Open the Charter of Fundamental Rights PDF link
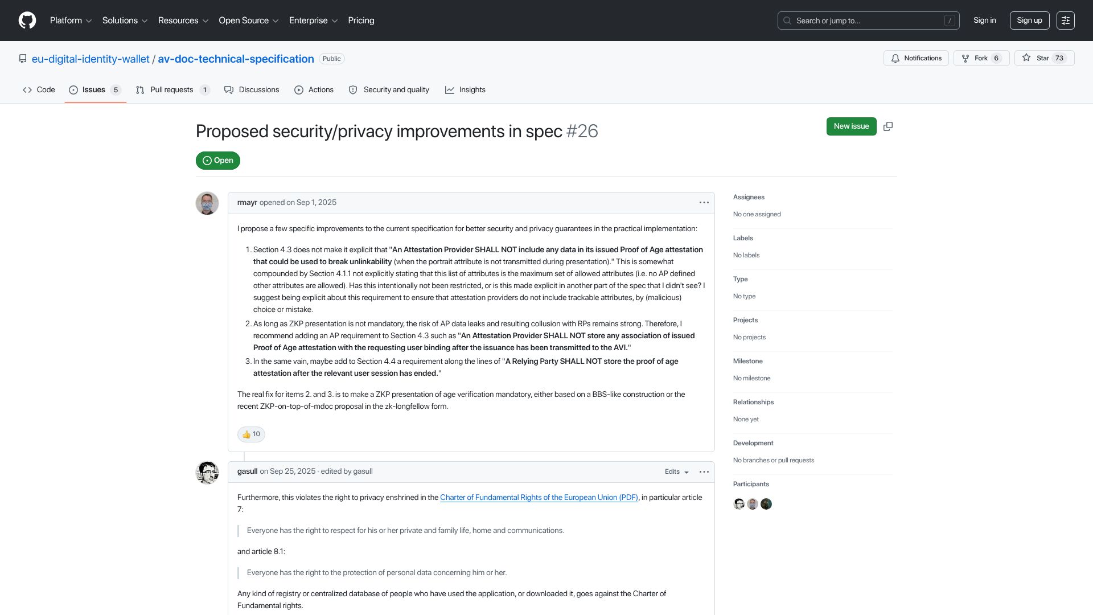Viewport: 1093px width, 615px height. coord(539,498)
